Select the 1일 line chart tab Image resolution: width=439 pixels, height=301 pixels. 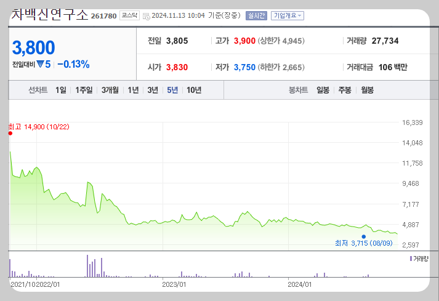point(61,90)
